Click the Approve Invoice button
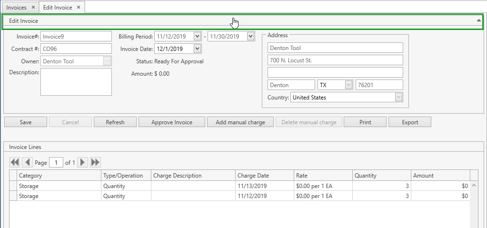Screen dimensions: 487x228 [x=172, y=122]
